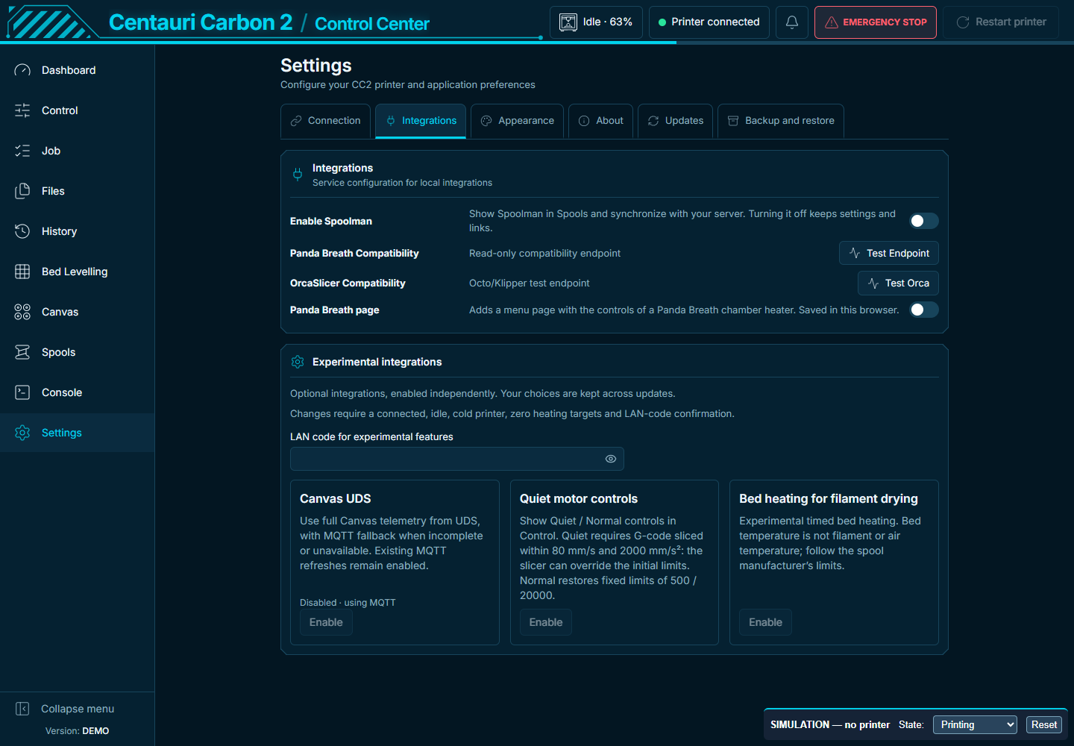Open notifications bell icon
This screenshot has width=1074, height=746.
pos(792,22)
